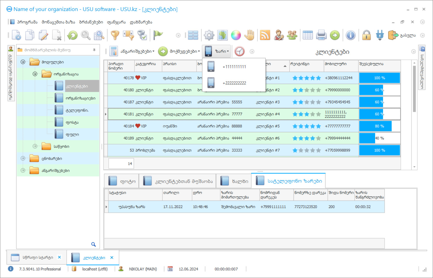Click the table grid icon
The height and width of the screenshot is (278, 433).
[308, 35]
